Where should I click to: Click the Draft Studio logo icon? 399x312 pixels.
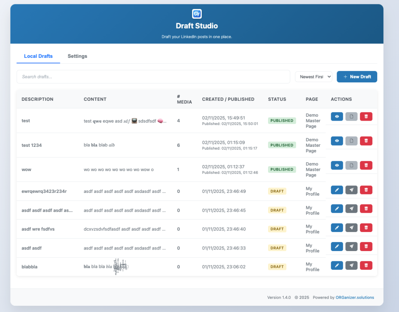click(197, 14)
